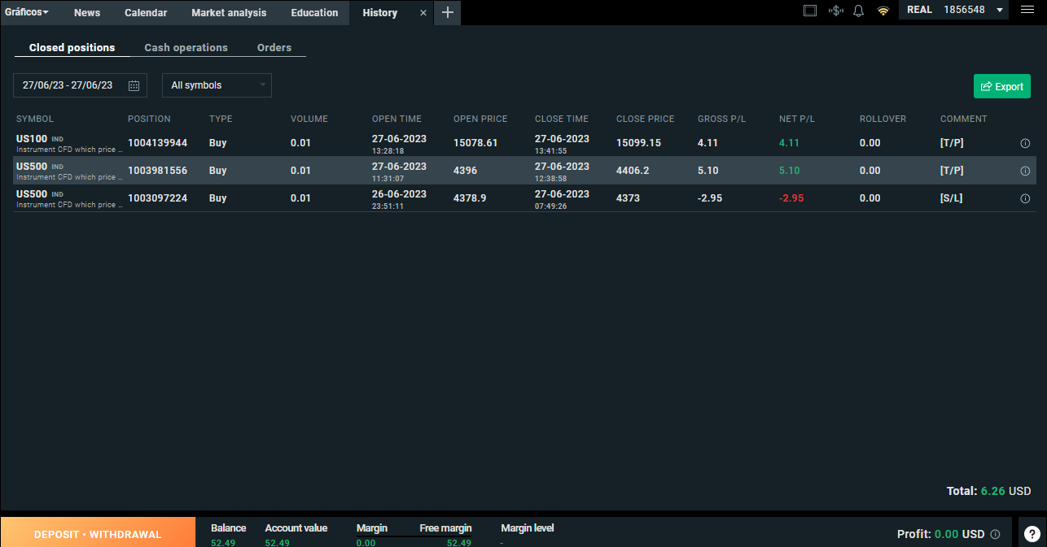Show info for position 1003097224
Screen dimensions: 1047x547
(1025, 199)
